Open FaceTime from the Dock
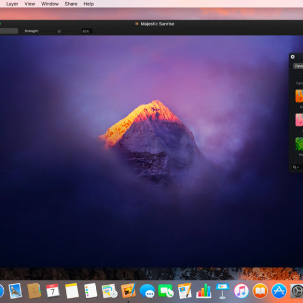 click(x=166, y=291)
